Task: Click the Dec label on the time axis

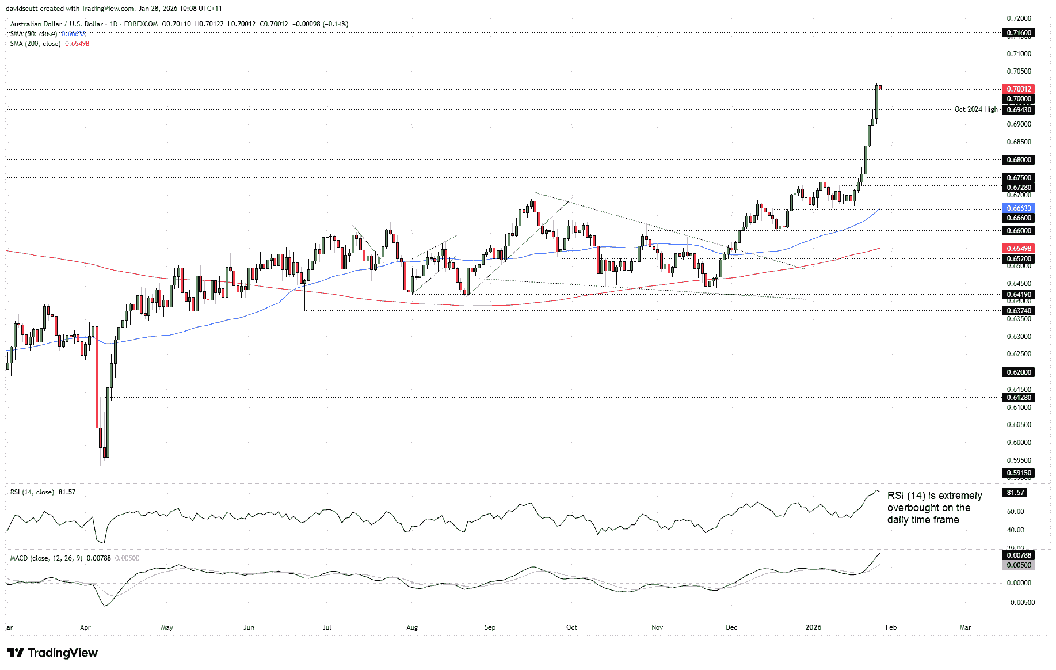Action: tap(731, 627)
